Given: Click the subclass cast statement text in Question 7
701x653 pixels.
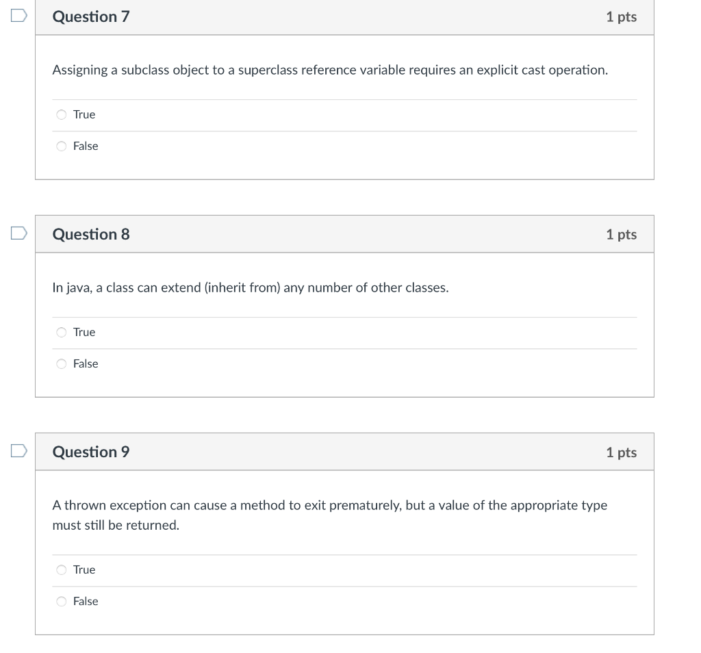Looking at the screenshot, I should click(x=331, y=70).
